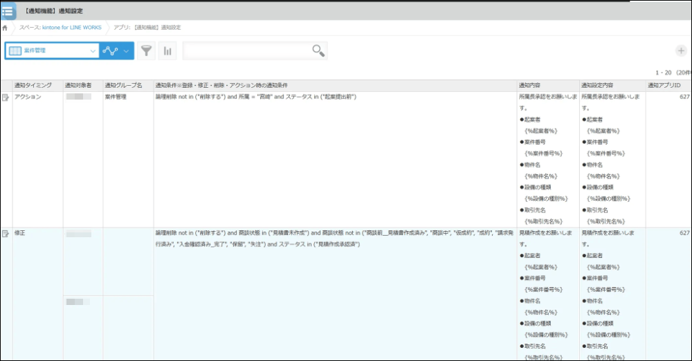
Task: Click the 通知対象者 column header
Action: coord(78,85)
